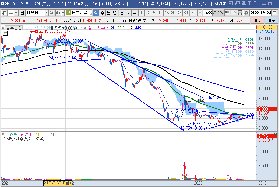Click the 최우선 best quote label

(149, 20)
